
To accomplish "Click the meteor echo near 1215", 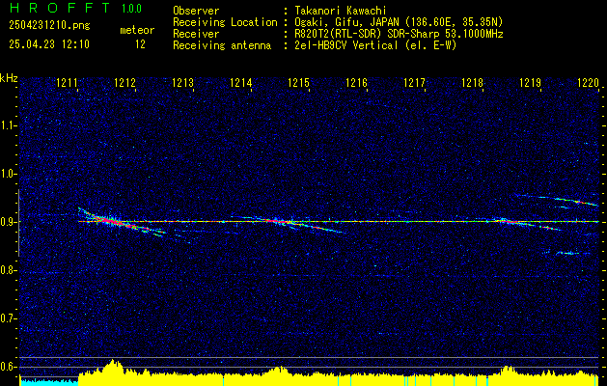I will point(289,223).
